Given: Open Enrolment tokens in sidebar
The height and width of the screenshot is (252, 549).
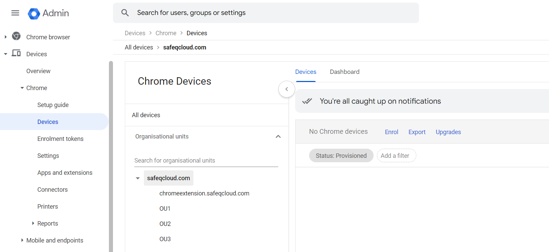Looking at the screenshot, I should 60,139.
